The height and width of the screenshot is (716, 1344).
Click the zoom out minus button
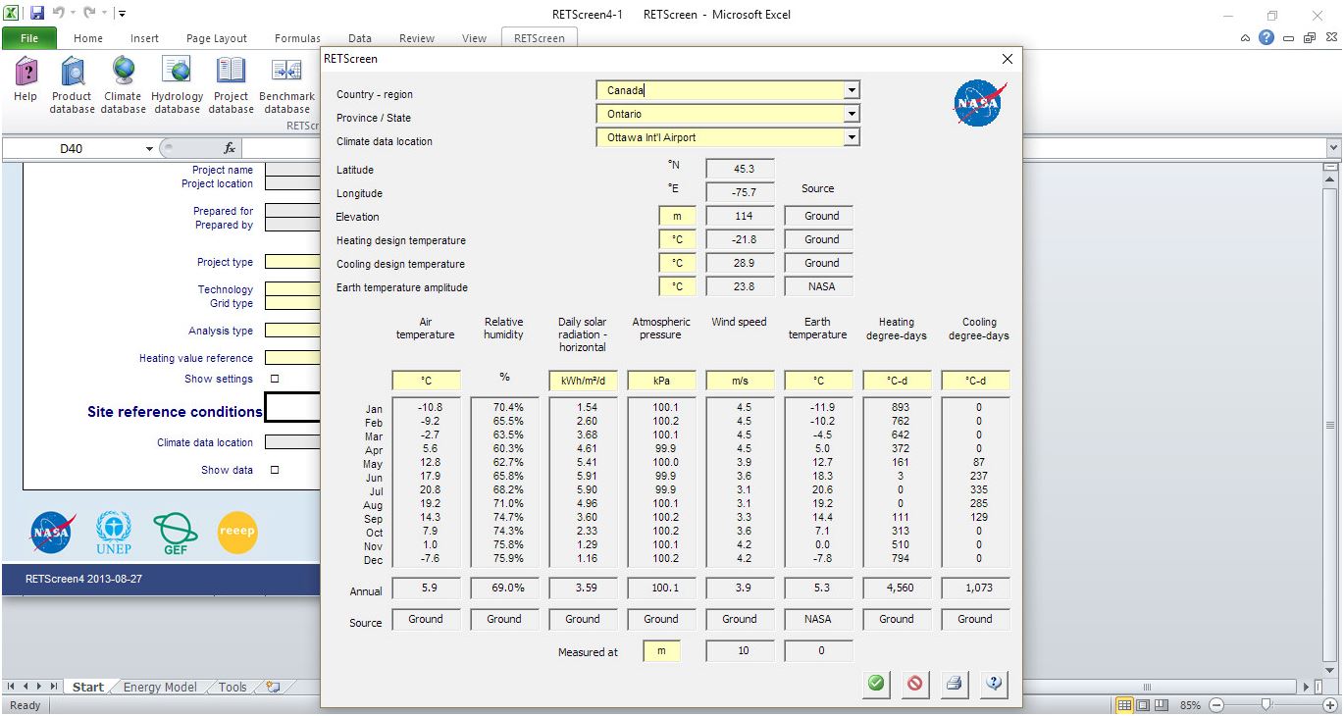tap(1216, 705)
